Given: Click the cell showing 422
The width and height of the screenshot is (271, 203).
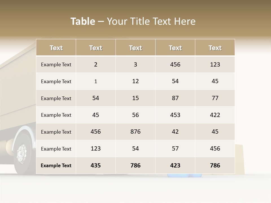Looking at the screenshot, I should (215, 115).
